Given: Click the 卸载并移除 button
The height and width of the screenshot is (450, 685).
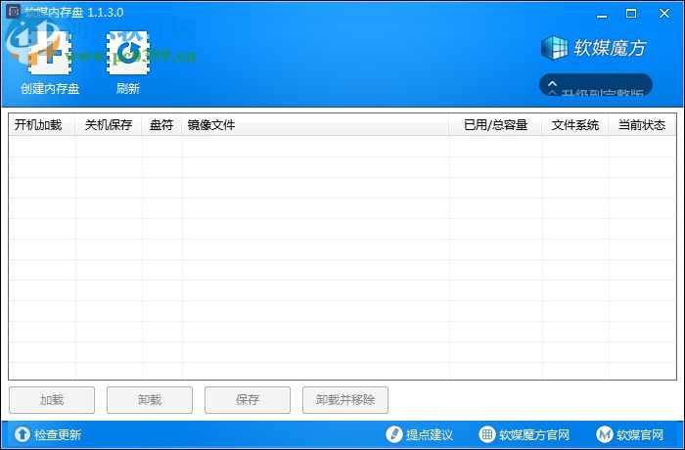Looking at the screenshot, I should 345,400.
